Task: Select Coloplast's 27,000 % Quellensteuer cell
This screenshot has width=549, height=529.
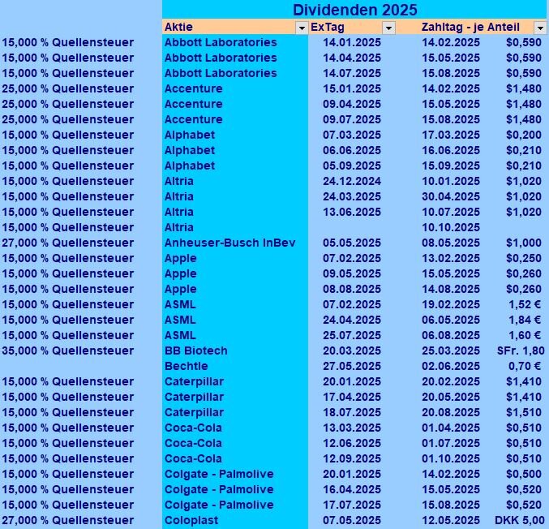Action: pyautogui.click(x=68, y=520)
